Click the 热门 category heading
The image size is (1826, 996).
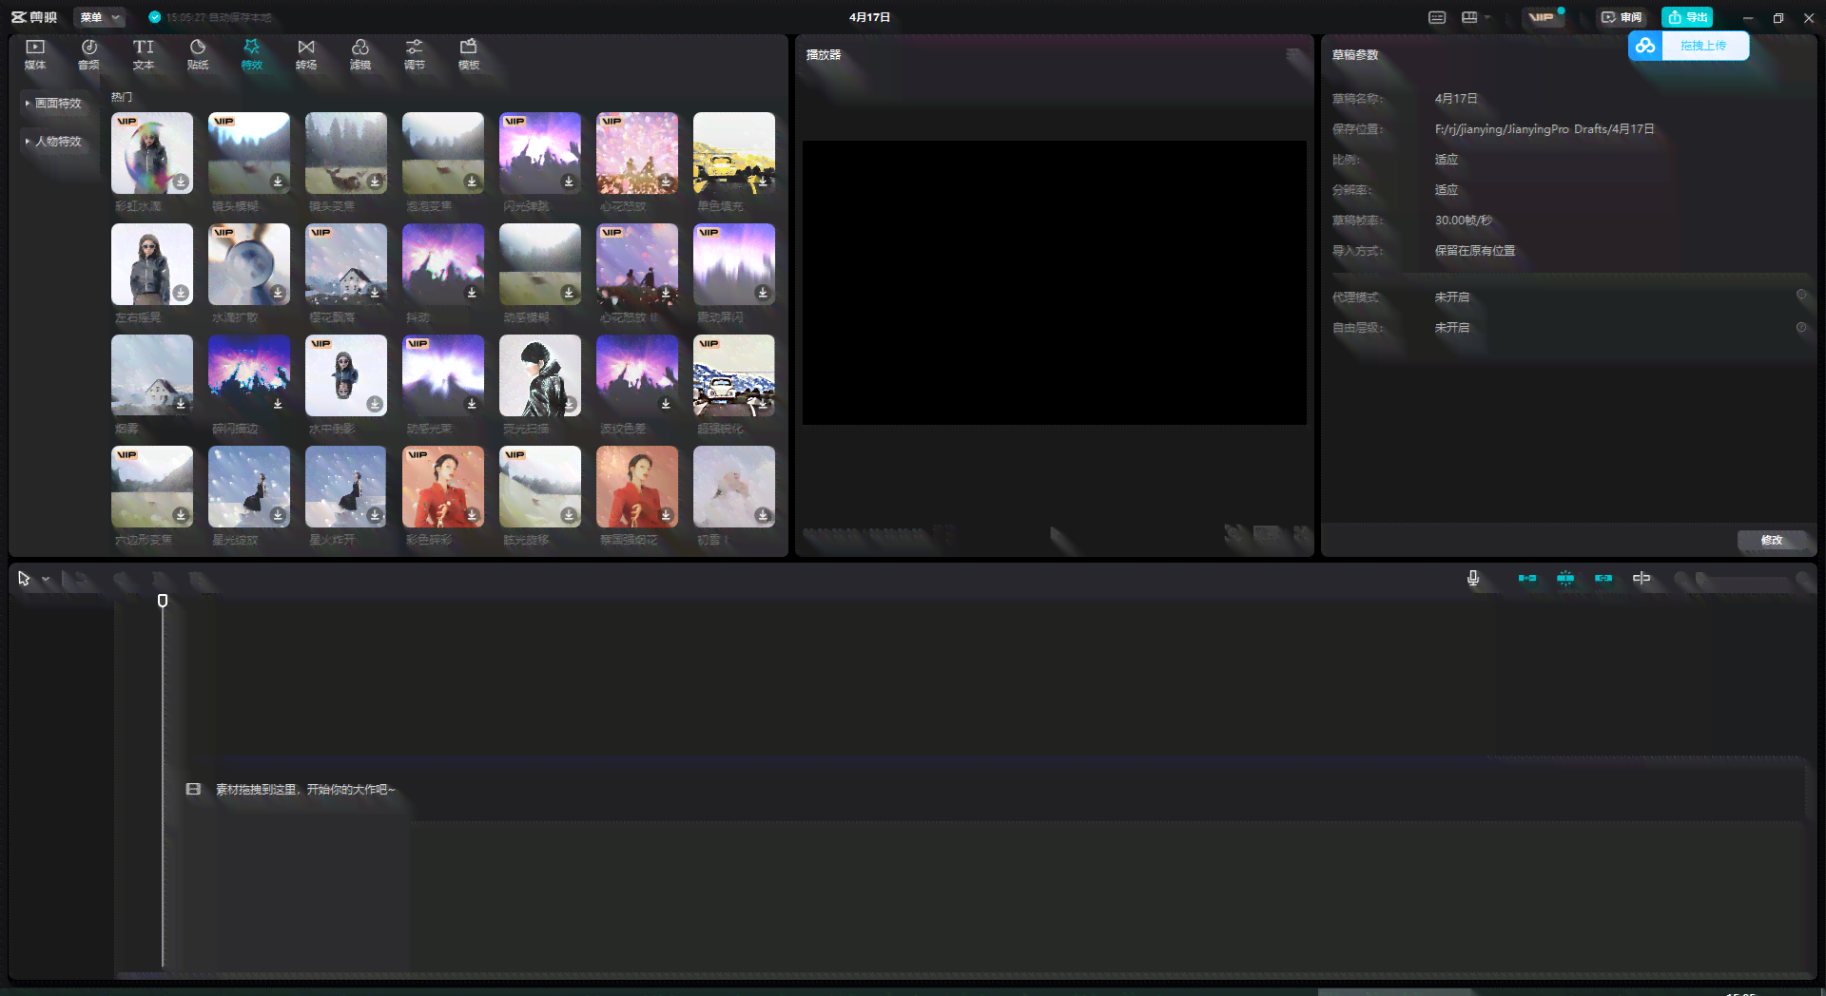[x=122, y=97]
